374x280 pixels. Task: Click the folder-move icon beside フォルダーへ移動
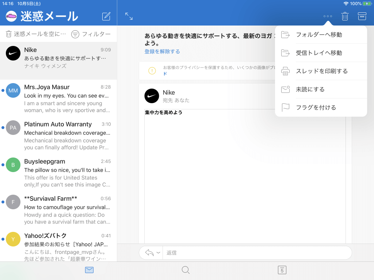point(285,35)
